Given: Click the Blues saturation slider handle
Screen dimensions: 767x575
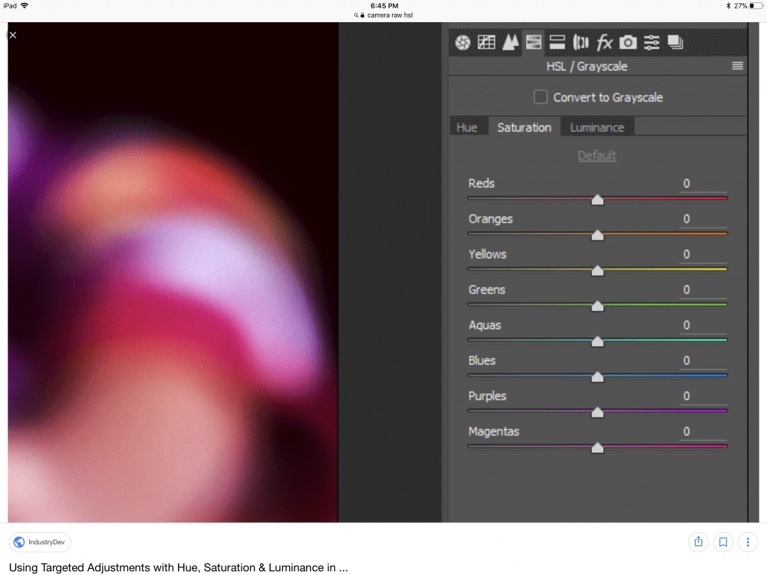Looking at the screenshot, I should pyautogui.click(x=597, y=377).
